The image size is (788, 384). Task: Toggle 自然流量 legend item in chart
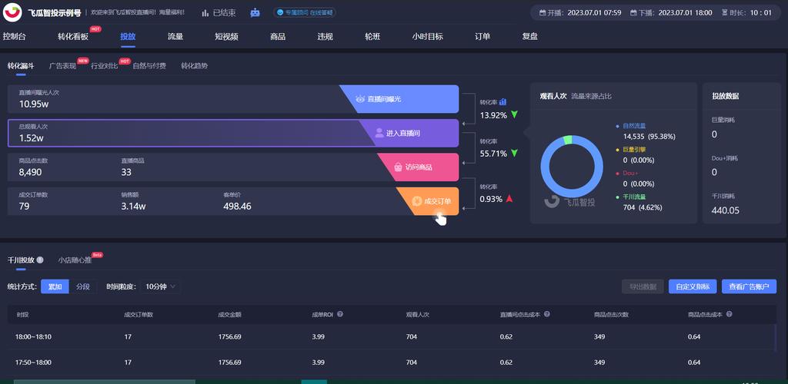(x=637, y=126)
